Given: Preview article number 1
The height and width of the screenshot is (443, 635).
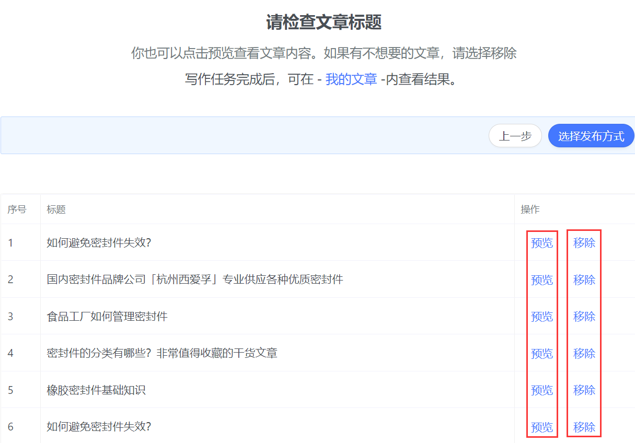Looking at the screenshot, I should pyautogui.click(x=541, y=243).
